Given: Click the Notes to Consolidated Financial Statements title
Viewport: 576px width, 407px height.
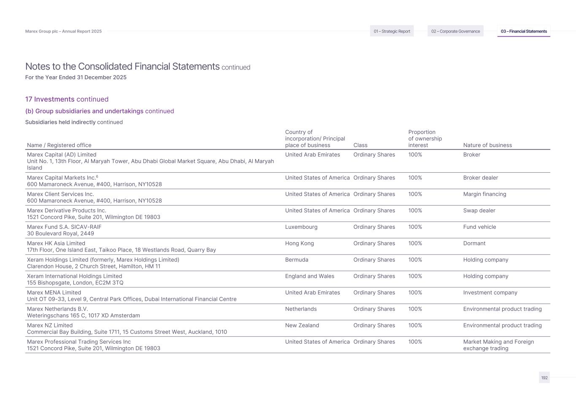Looking at the screenshot, I should (122, 67).
